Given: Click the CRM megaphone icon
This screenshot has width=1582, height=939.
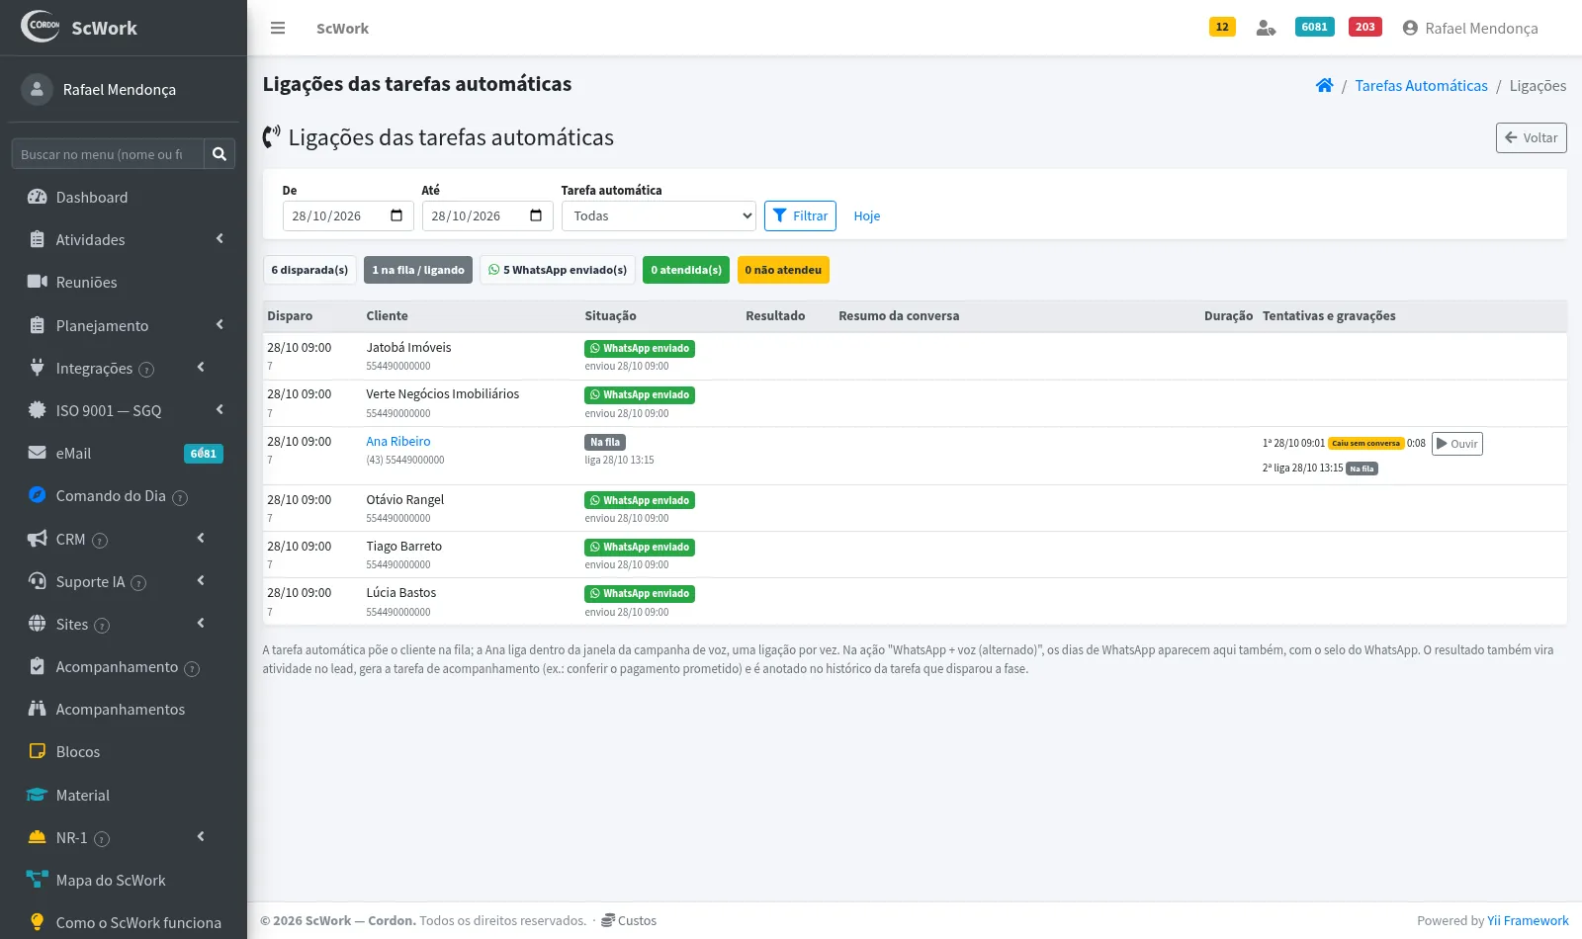Looking at the screenshot, I should 37,538.
